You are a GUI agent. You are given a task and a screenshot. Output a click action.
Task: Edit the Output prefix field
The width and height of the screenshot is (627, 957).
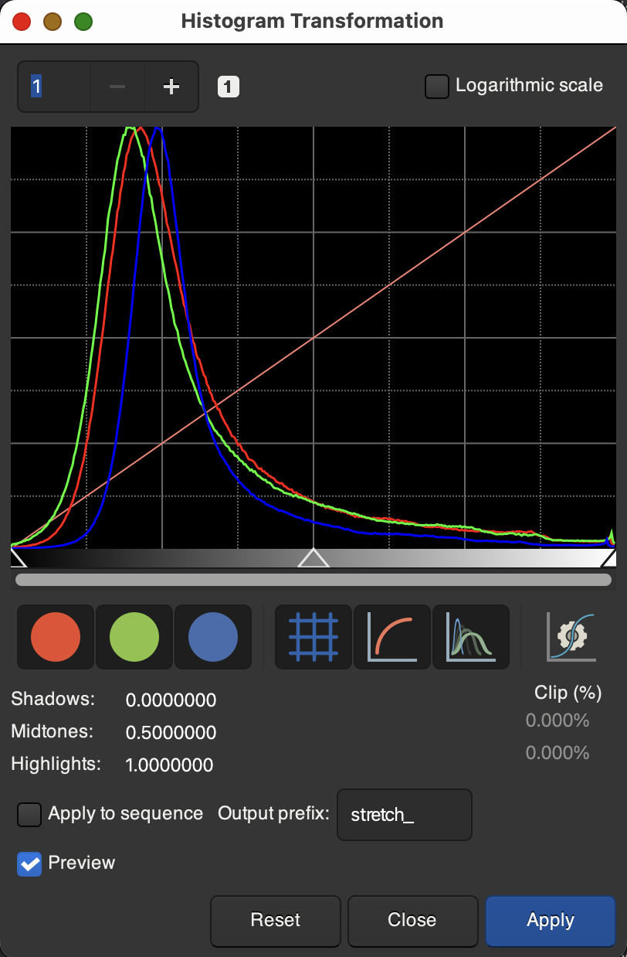pos(405,815)
